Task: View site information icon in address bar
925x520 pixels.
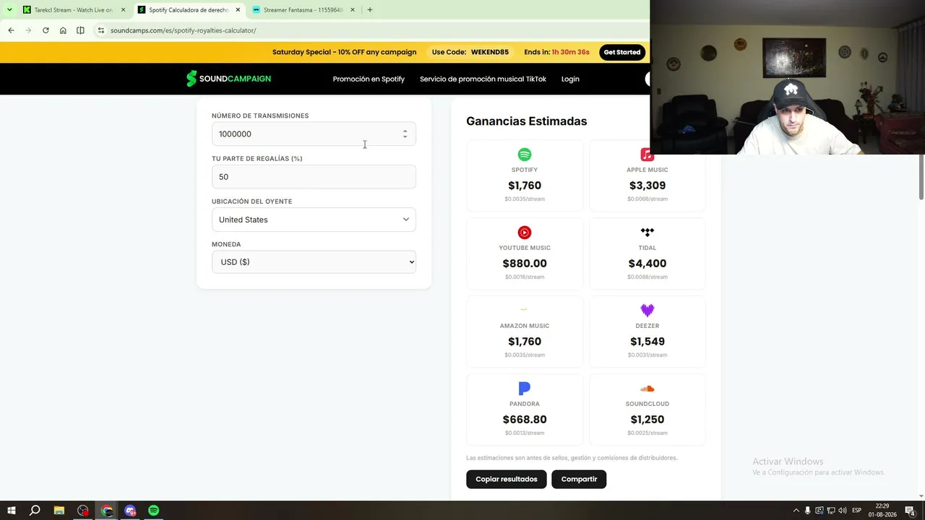Action: coord(101,30)
